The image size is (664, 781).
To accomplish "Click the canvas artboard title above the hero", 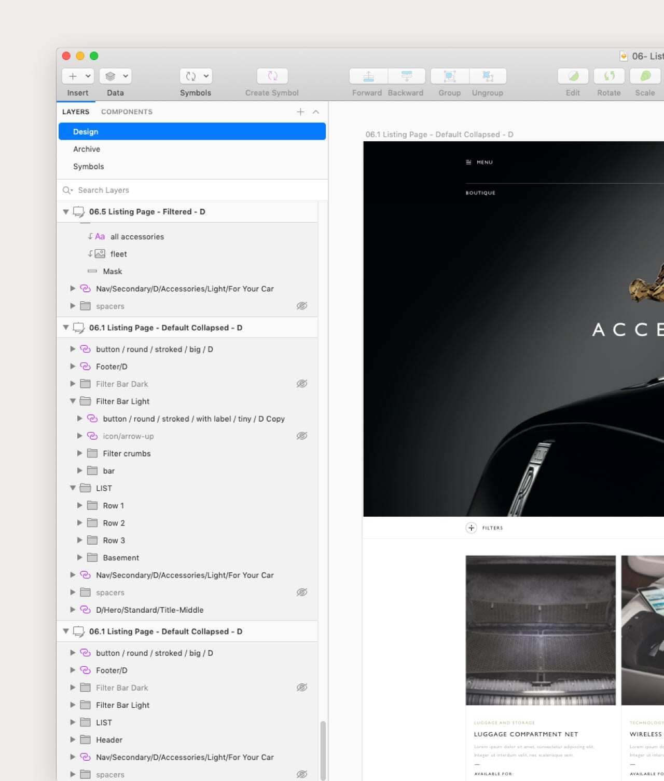I will 439,134.
